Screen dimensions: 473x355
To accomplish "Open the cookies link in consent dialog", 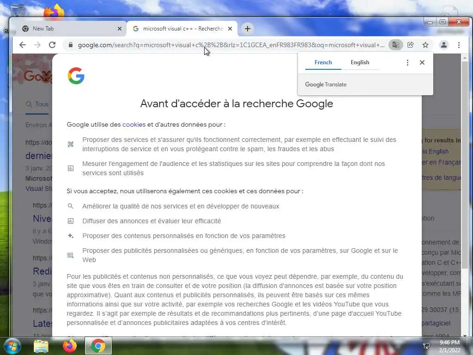I will pos(134,124).
